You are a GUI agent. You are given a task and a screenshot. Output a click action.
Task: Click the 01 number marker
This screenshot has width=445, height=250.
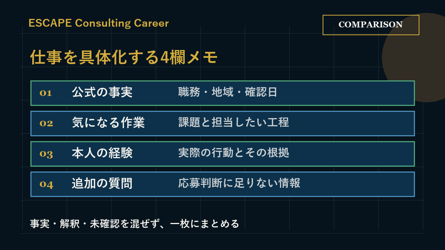(46, 93)
